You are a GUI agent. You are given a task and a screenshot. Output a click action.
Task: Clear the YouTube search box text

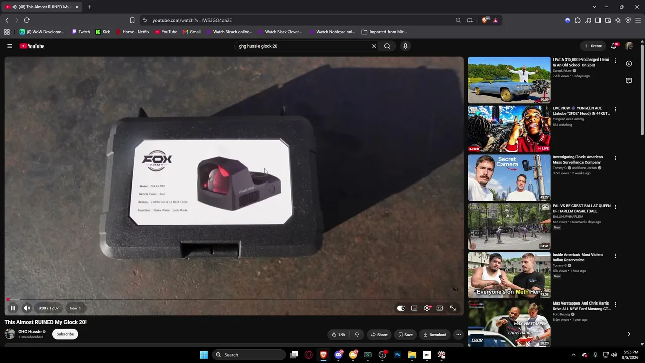coord(374,46)
